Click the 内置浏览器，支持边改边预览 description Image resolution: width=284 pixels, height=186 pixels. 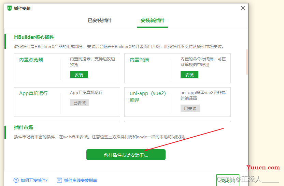(93, 62)
